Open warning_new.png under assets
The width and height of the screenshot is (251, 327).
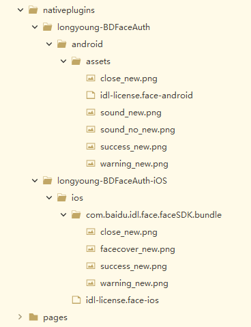point(134,164)
